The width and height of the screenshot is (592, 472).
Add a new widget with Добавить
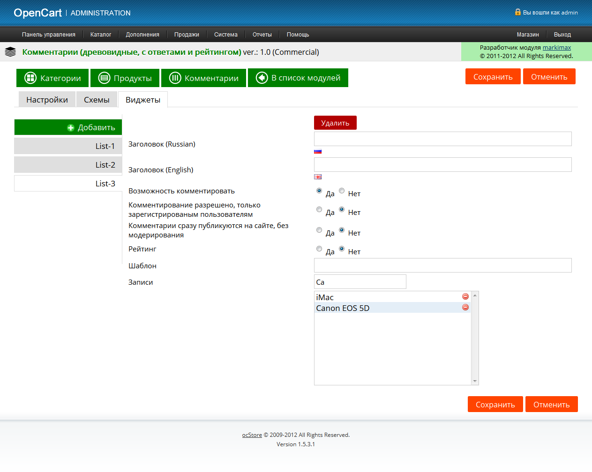(68, 127)
